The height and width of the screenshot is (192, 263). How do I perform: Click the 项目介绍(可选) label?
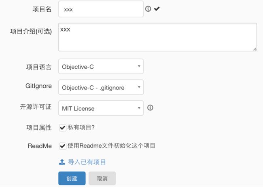coord(31,32)
